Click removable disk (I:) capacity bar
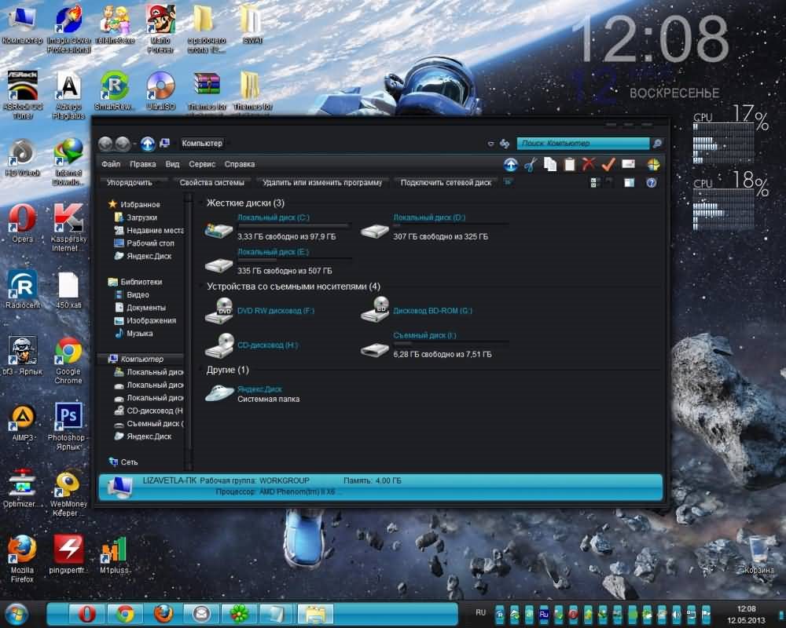This screenshot has width=786, height=628. [x=450, y=344]
